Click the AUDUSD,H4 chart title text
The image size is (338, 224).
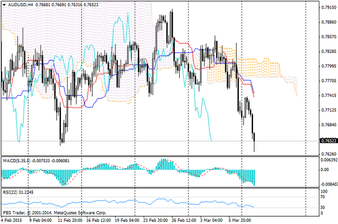20,5
